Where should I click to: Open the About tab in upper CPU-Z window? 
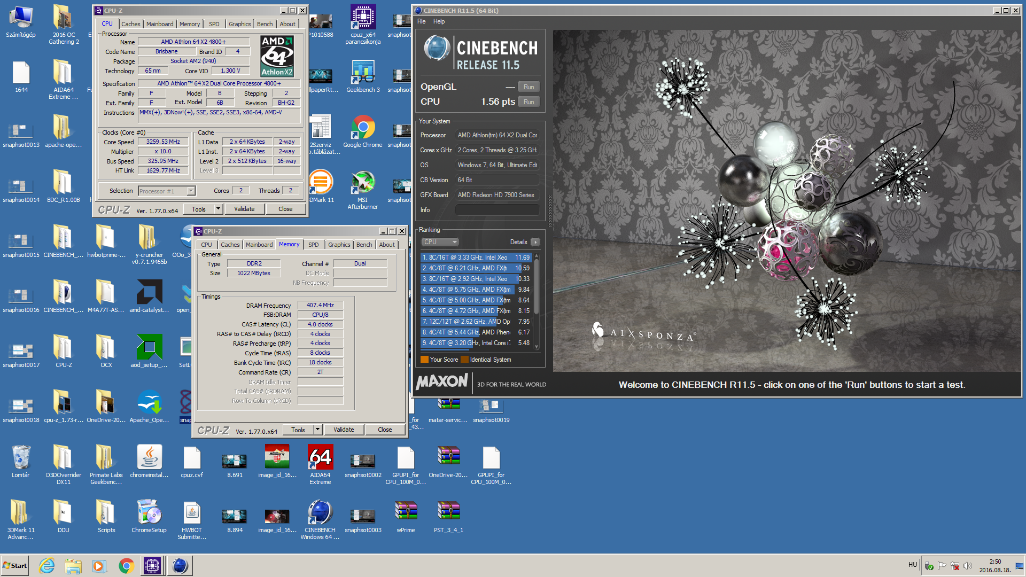tap(287, 24)
